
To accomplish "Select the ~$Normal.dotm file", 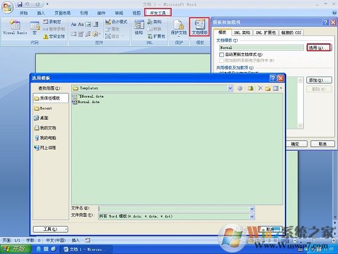I will [88, 96].
